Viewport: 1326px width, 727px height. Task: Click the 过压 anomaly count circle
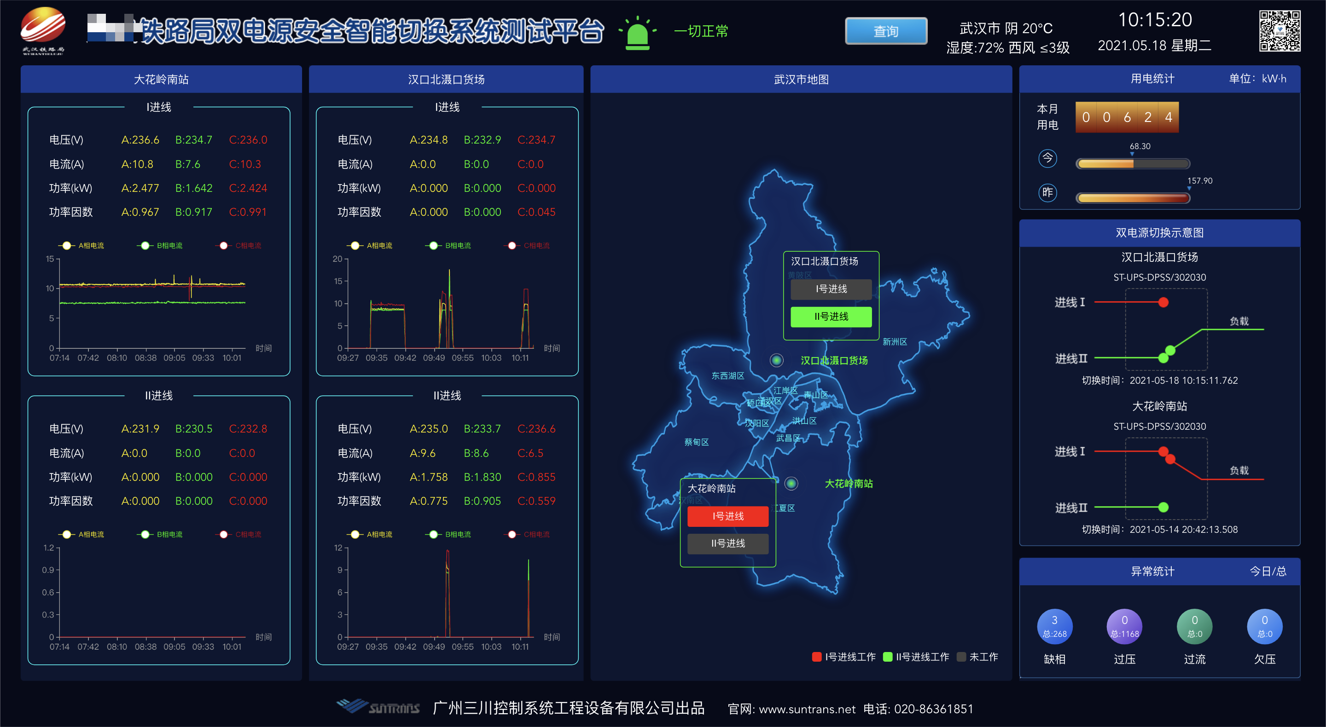[x=1124, y=627]
